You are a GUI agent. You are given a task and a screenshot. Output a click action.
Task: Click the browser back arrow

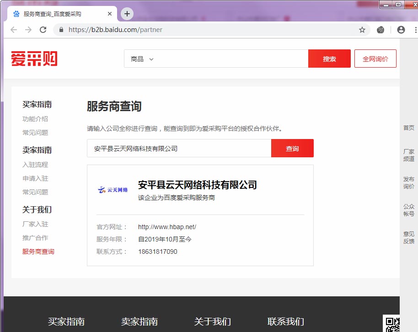coord(14,30)
